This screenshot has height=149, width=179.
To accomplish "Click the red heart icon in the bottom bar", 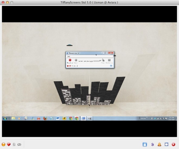I will (x=9, y=144).
